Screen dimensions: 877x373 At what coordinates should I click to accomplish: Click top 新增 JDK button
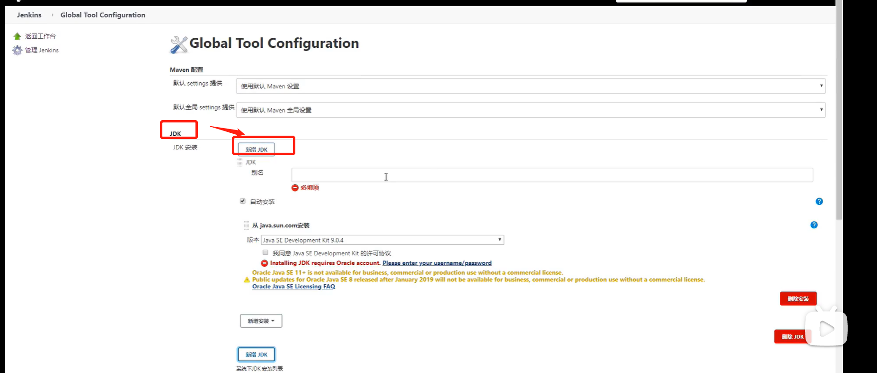coord(257,149)
